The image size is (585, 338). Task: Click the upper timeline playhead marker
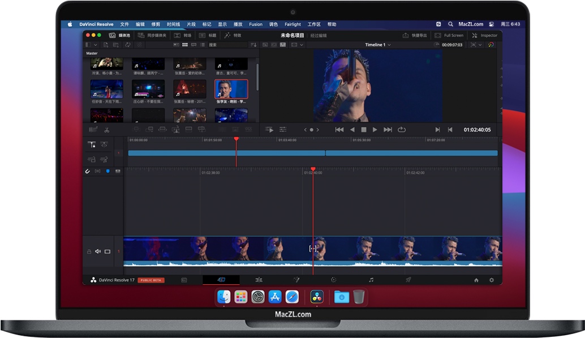click(236, 139)
